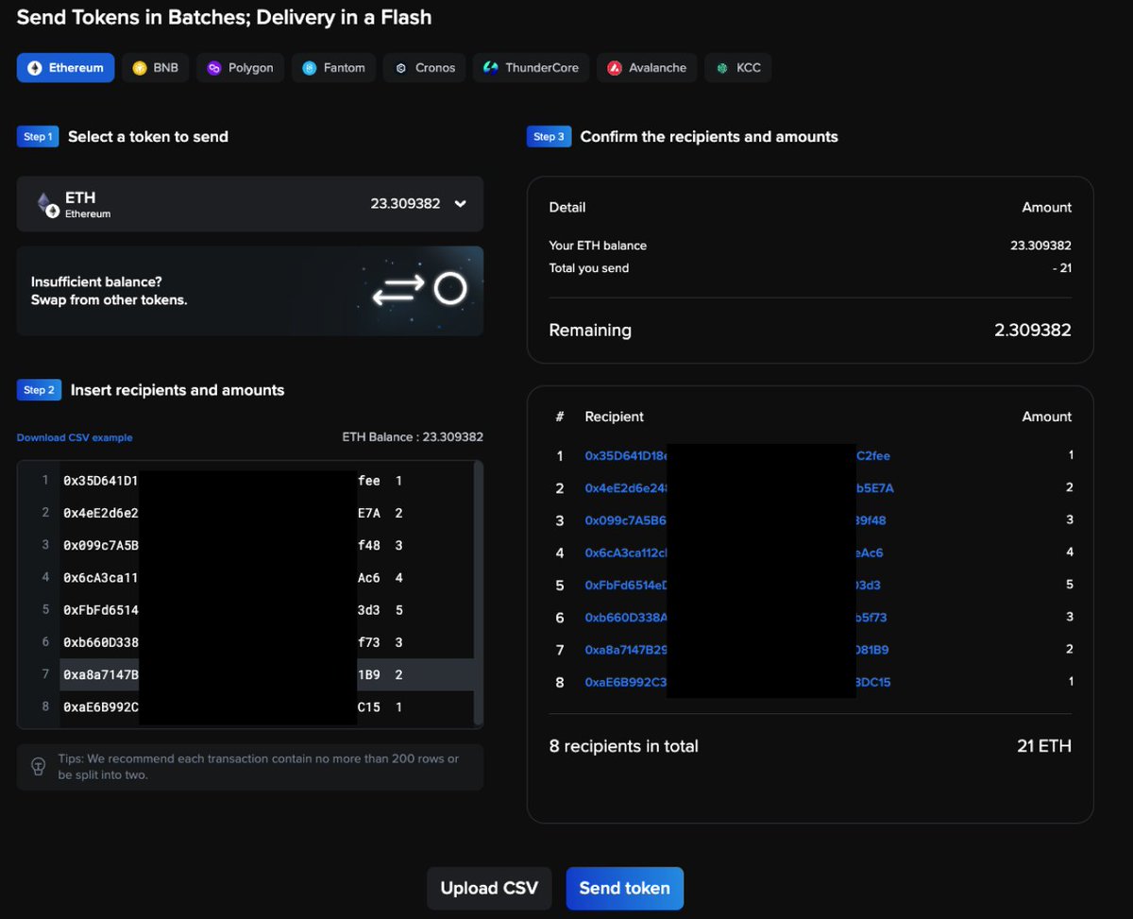Click the Download CSV example link

75,437
